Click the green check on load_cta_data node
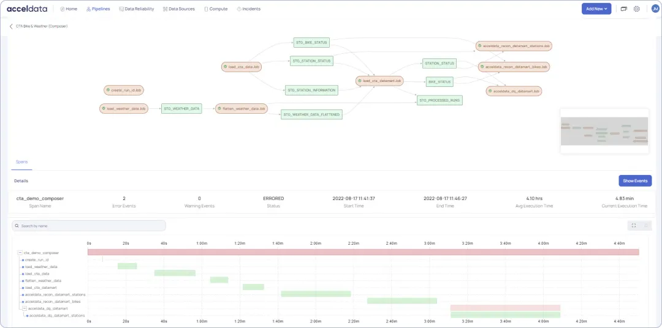 click(226, 67)
